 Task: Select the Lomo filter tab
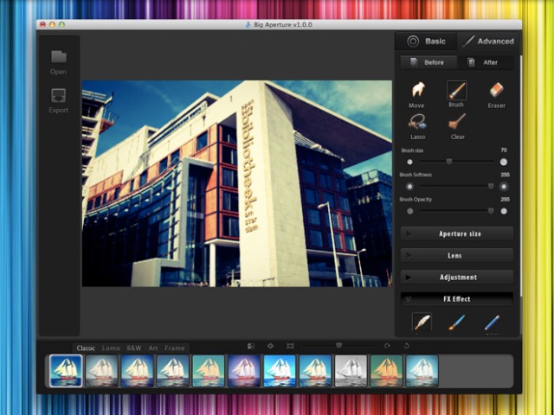111,348
